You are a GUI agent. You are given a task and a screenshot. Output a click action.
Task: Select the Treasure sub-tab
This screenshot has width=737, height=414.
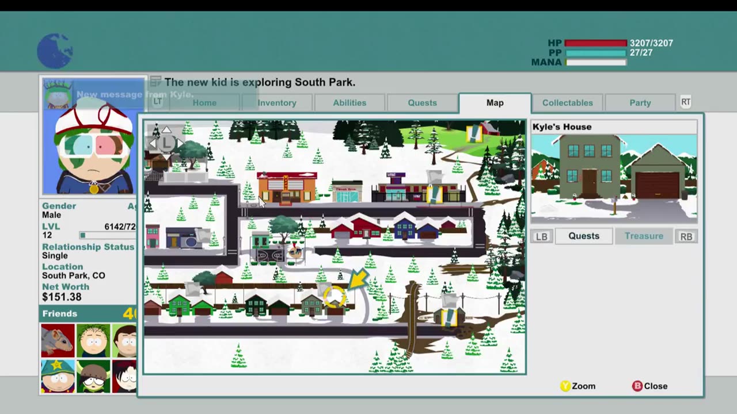click(x=644, y=236)
